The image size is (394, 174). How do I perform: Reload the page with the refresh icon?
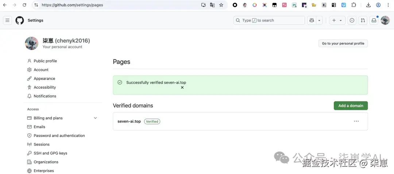pos(24,5)
